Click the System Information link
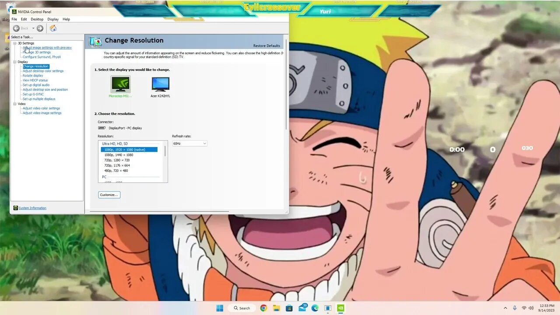The width and height of the screenshot is (560, 315). [32, 208]
